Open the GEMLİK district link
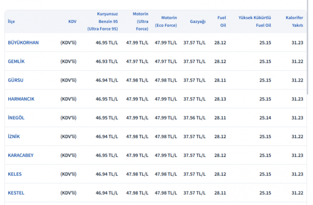This screenshot has width=313, height=205. [x=16, y=61]
